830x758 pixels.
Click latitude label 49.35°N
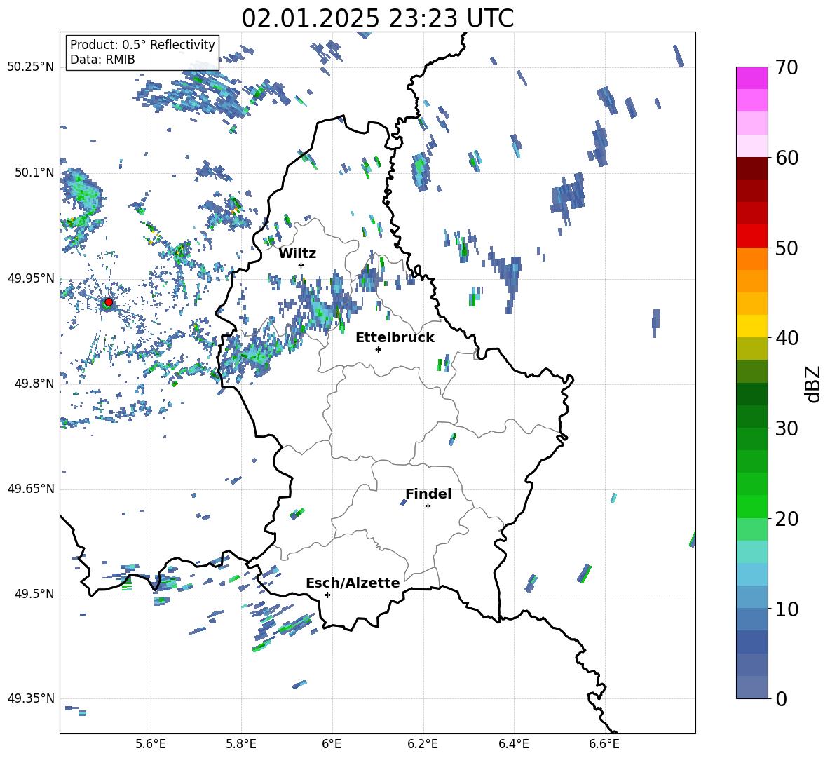(31, 698)
